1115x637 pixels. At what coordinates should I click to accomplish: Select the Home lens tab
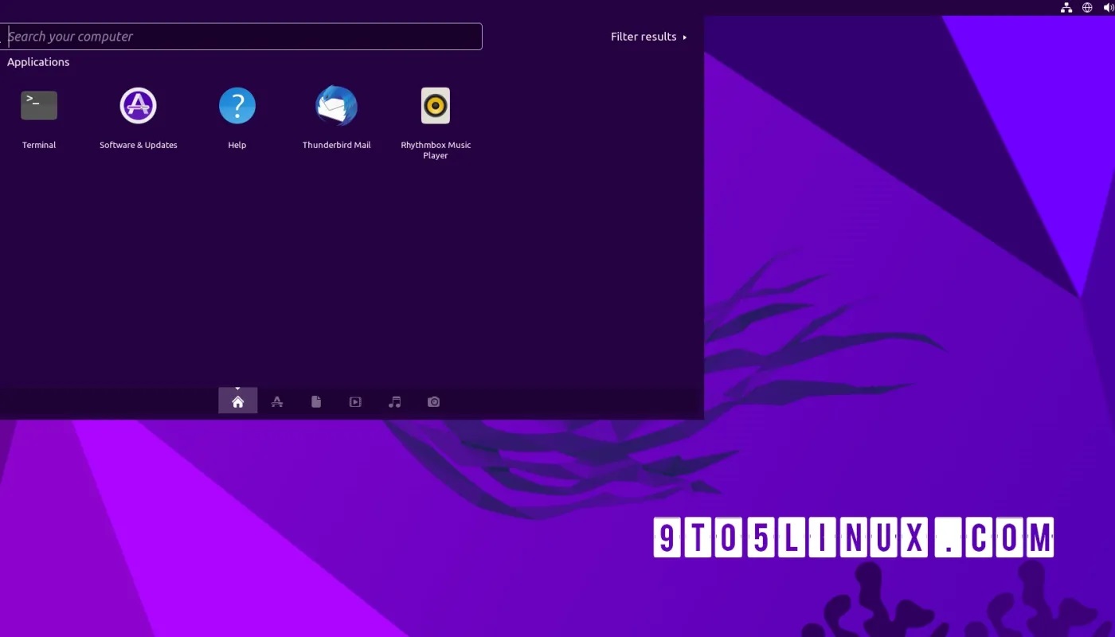(237, 401)
